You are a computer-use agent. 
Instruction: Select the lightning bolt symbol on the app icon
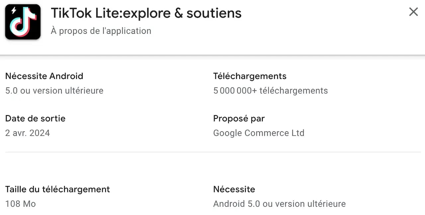(x=13, y=10)
